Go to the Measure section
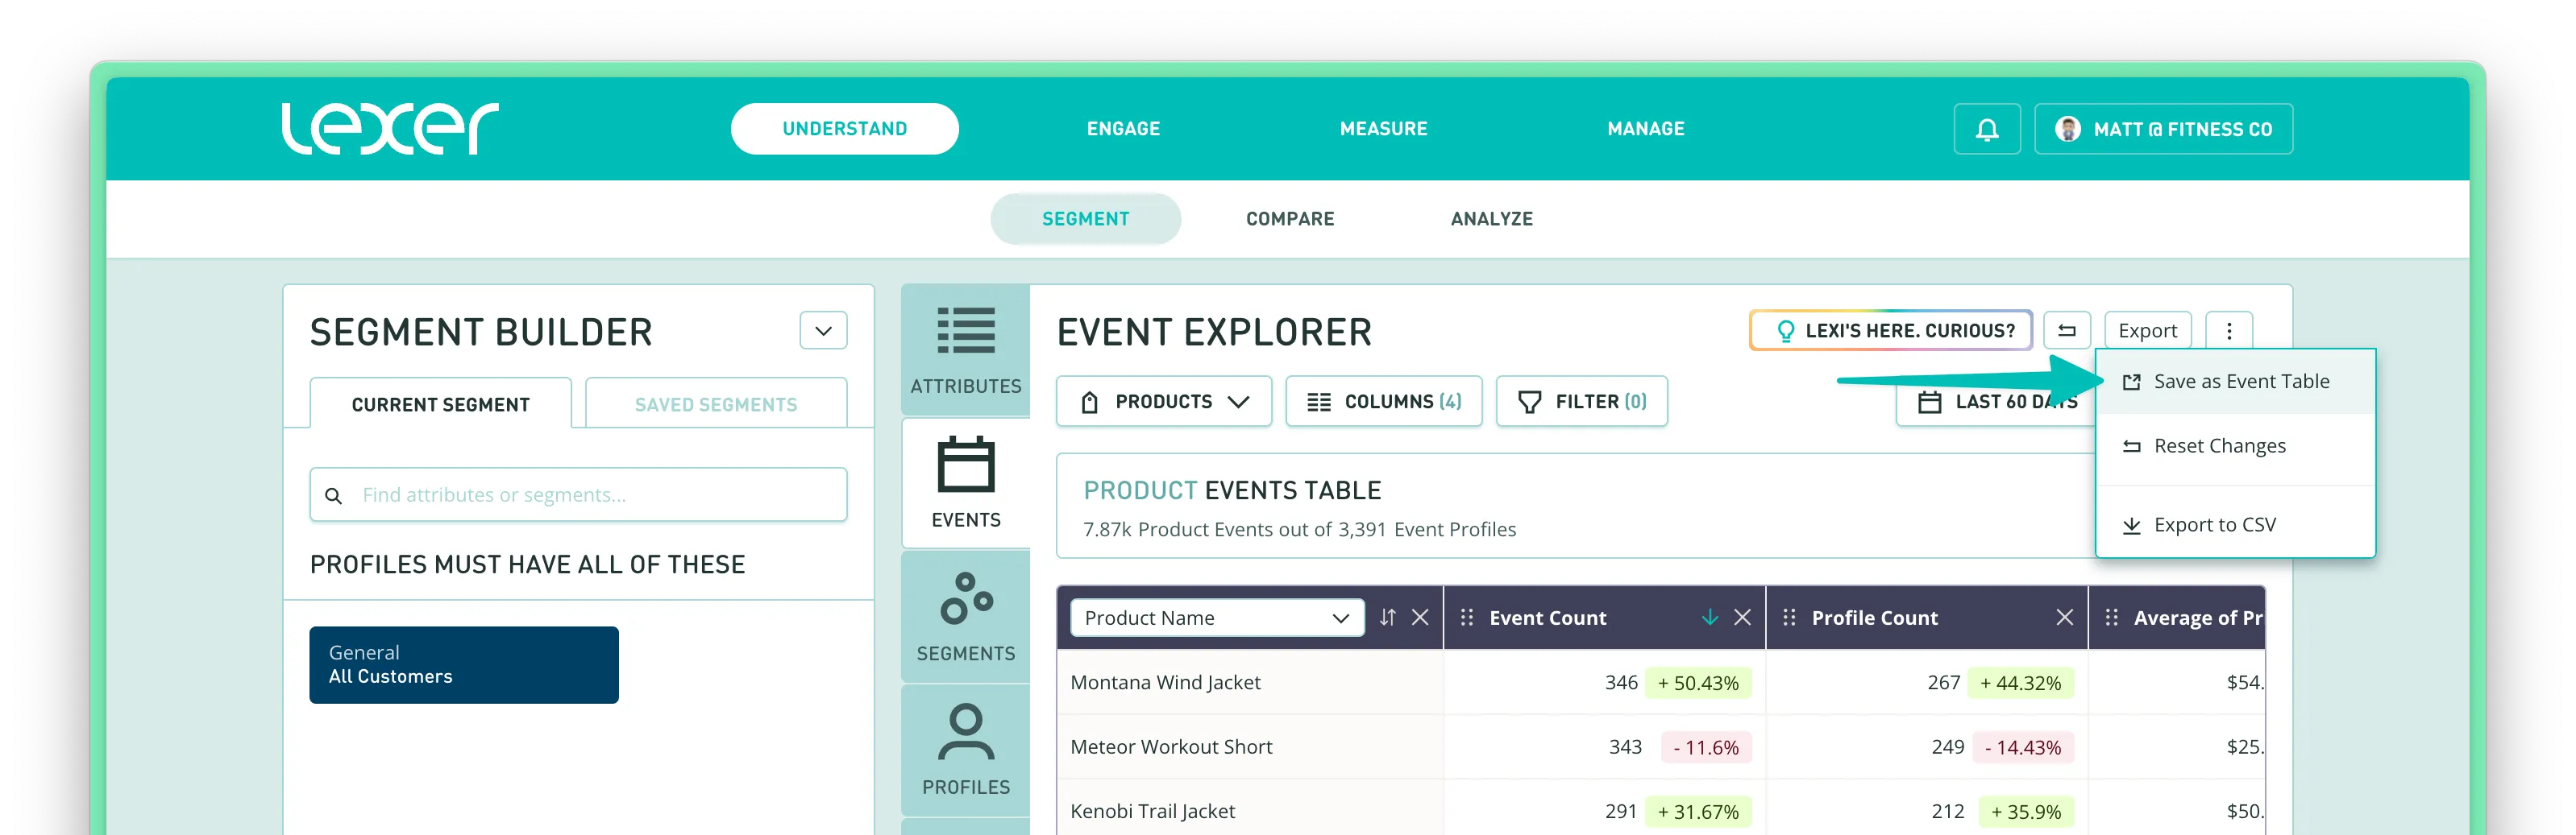 coord(1383,129)
